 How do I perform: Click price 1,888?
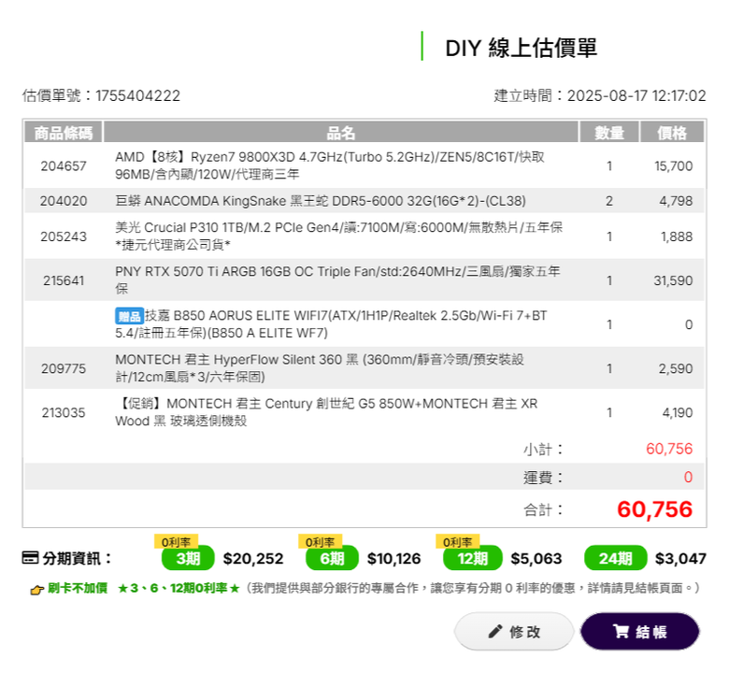coord(677,236)
